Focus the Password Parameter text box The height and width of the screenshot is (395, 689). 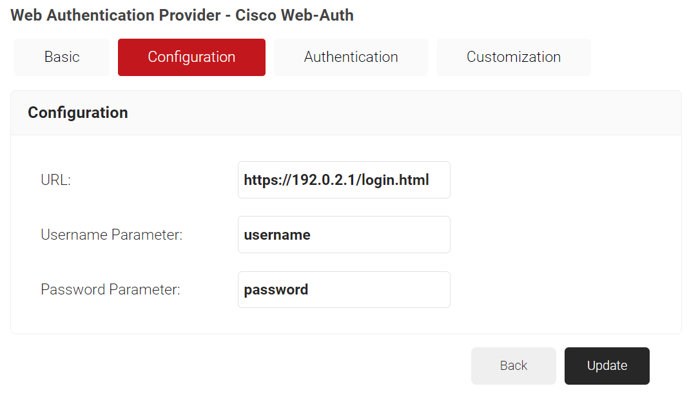[344, 289]
